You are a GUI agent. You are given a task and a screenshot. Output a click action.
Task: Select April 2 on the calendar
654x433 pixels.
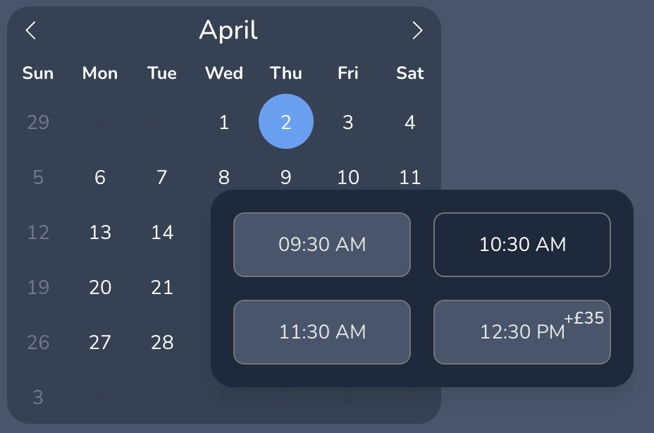(286, 122)
